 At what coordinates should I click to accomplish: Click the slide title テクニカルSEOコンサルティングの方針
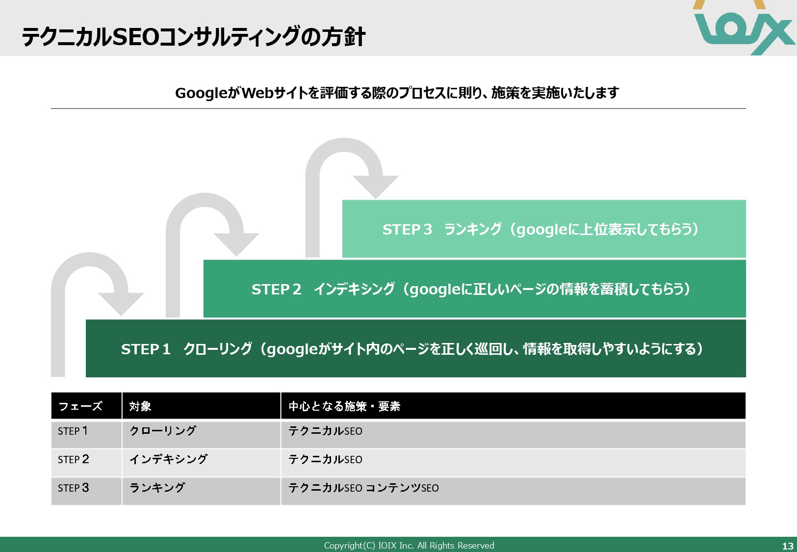(193, 35)
